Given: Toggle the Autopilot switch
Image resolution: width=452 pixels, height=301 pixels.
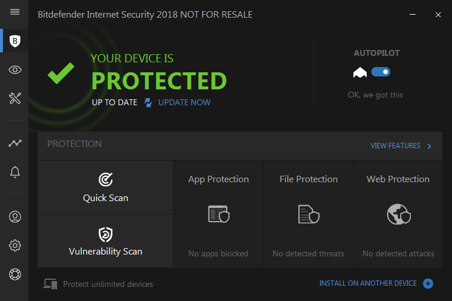Looking at the screenshot, I should coord(381,72).
